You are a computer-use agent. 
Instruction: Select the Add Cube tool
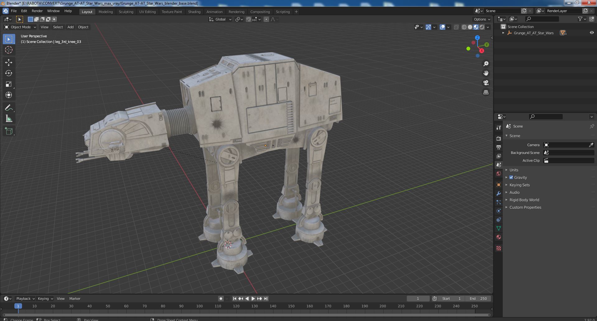(9, 131)
